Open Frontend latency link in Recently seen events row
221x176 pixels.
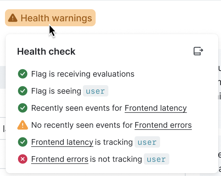pos(155,108)
